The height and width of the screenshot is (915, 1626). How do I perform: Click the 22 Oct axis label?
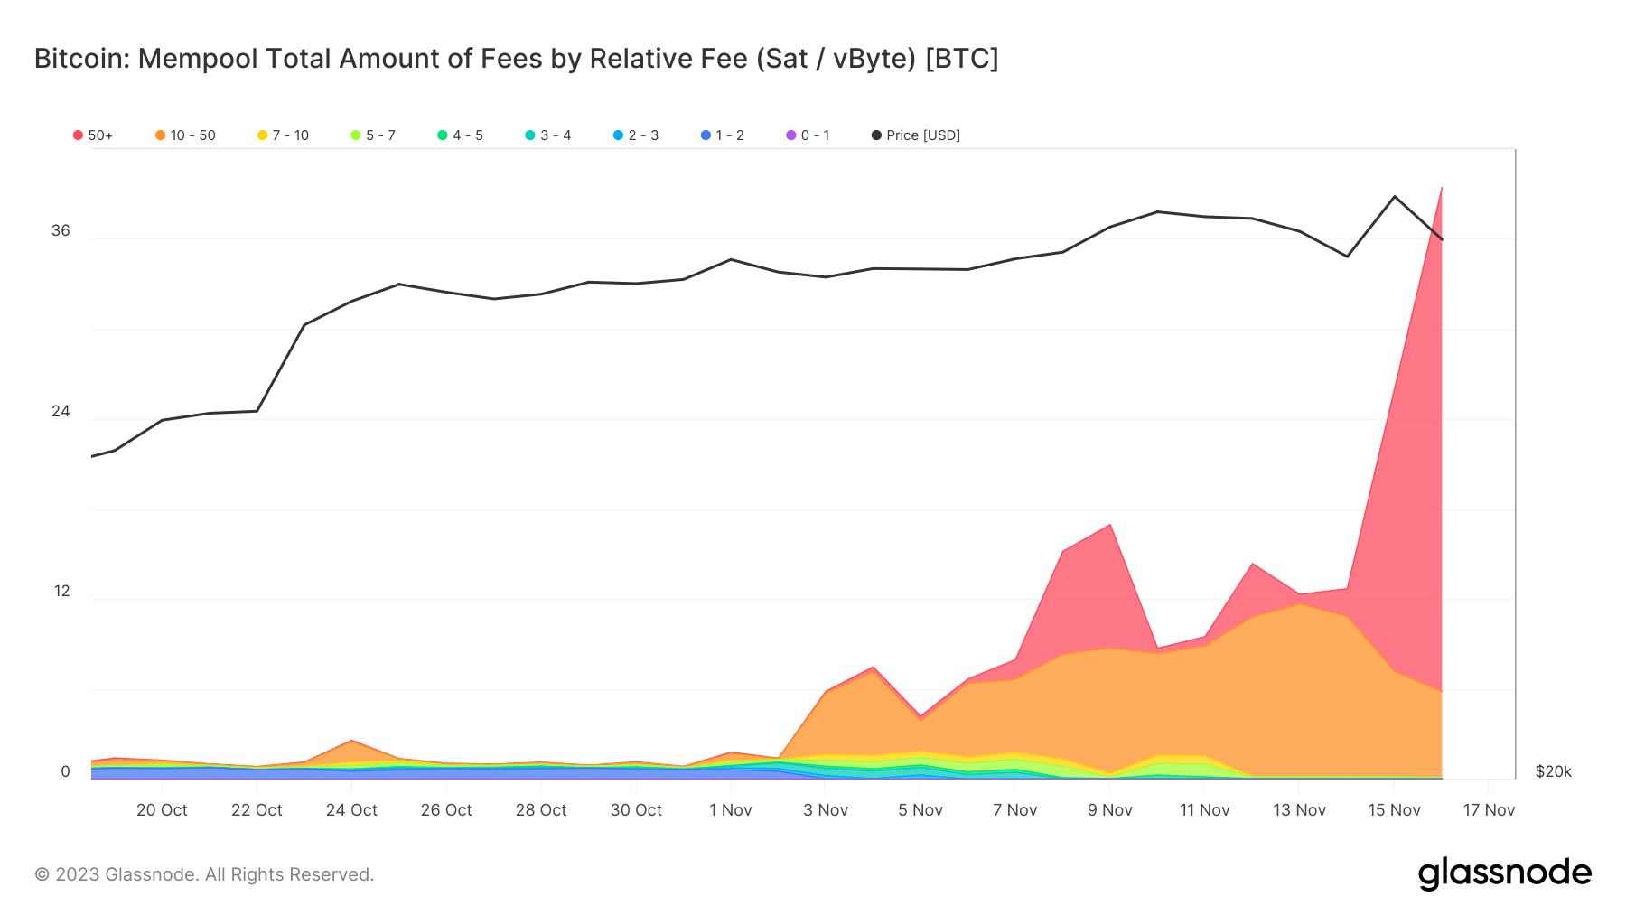click(257, 810)
